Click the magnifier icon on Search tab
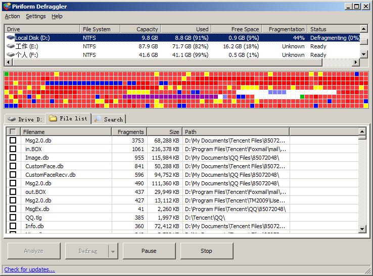 click(x=98, y=119)
